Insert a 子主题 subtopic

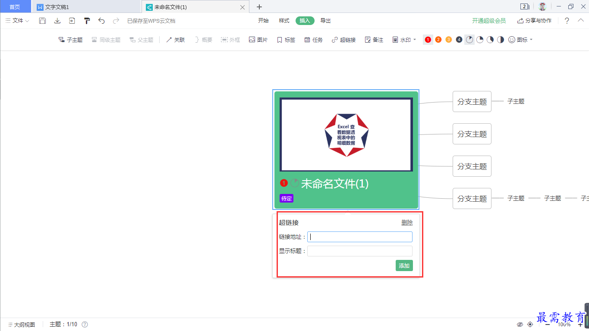pyautogui.click(x=70, y=40)
